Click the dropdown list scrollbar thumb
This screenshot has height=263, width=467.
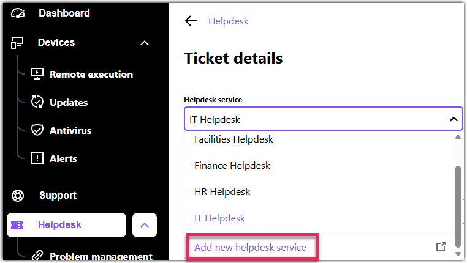[x=458, y=207]
